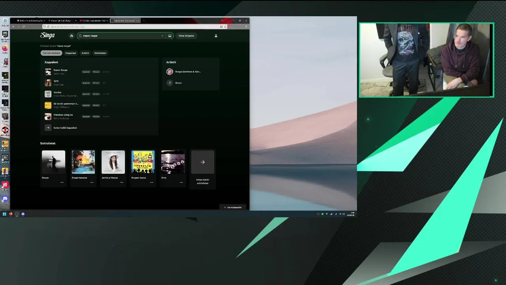Open the image icon inside the search bar

click(x=170, y=36)
